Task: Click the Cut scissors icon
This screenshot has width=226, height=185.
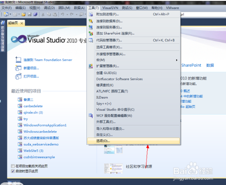Action: tap(43, 14)
